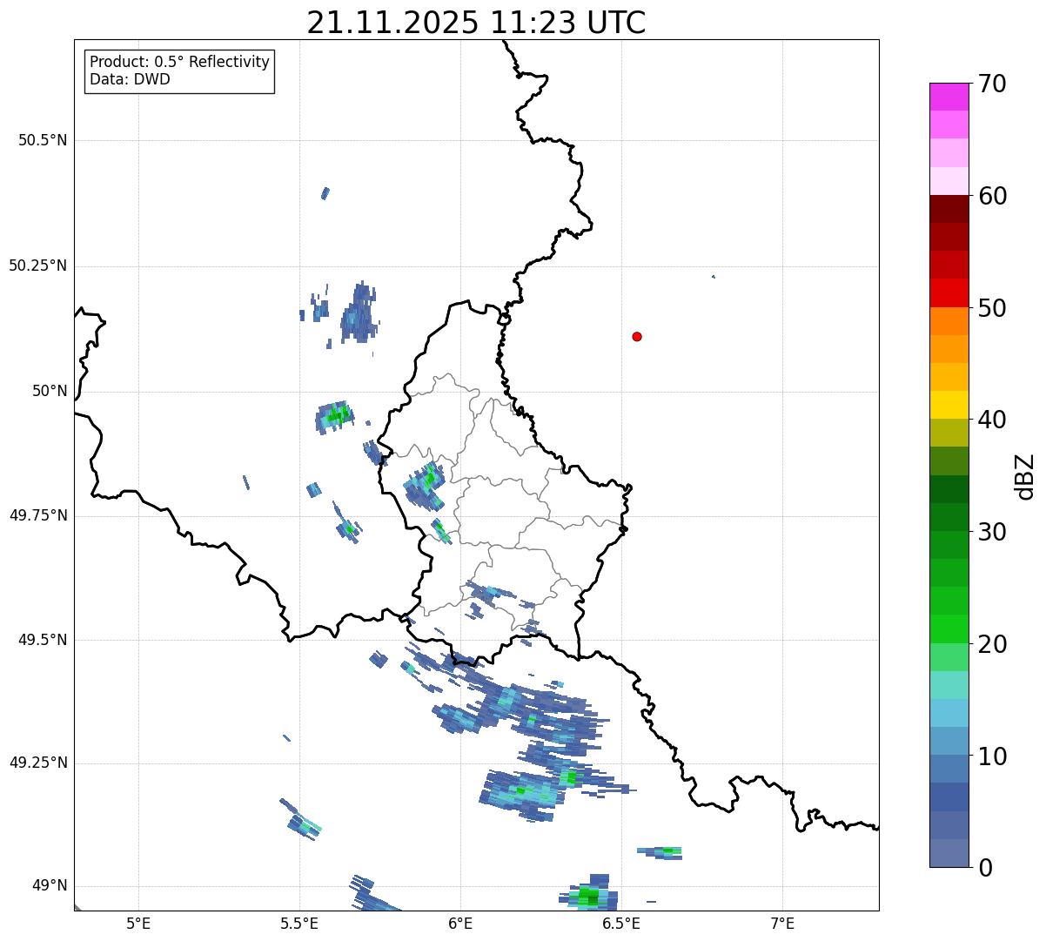1046x941 pixels.
Task: Click the 49.5°N latitude label
Action: pyautogui.click(x=43, y=640)
